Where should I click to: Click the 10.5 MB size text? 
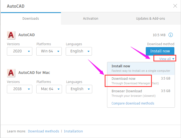pyautogui.click(x=159, y=35)
